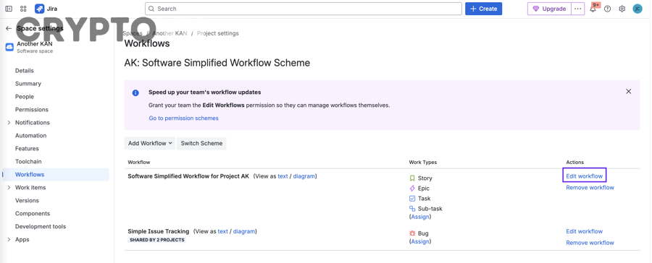The width and height of the screenshot is (652, 263).
Task: View Simple Issue Tracking as text
Action: (x=223, y=231)
